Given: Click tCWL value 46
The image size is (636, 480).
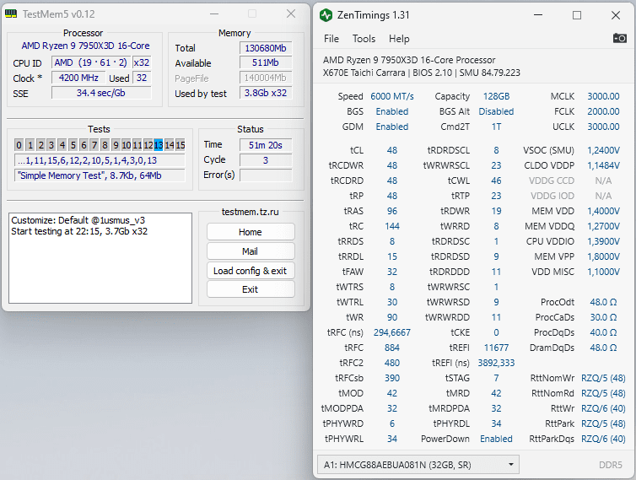Looking at the screenshot, I should coord(496,181).
